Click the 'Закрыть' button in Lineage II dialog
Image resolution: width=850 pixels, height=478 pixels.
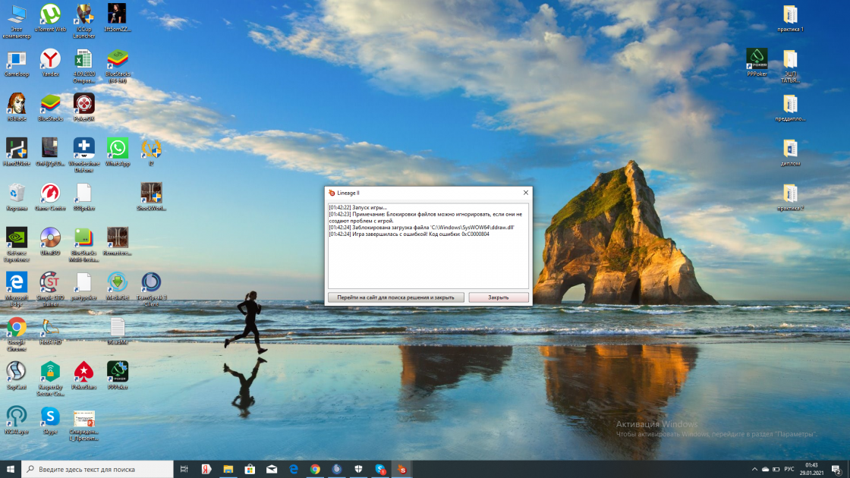tap(499, 297)
